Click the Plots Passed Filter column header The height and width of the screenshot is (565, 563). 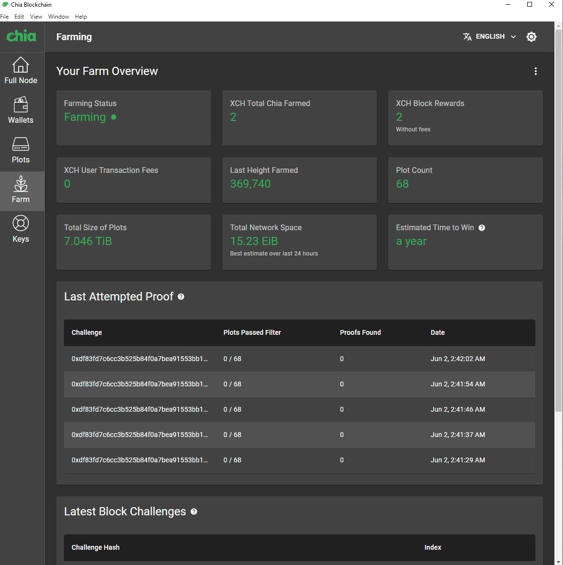coord(252,332)
